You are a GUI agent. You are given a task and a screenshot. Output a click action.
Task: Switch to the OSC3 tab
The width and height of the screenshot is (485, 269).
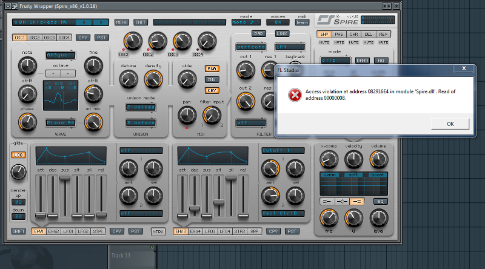point(49,38)
